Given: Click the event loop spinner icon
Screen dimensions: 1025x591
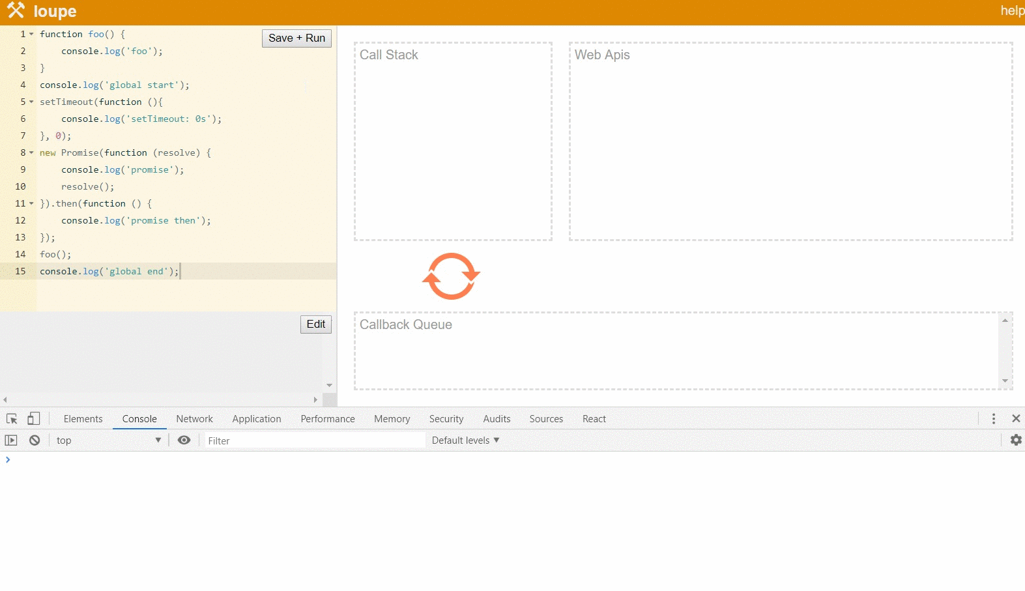Looking at the screenshot, I should [451, 276].
